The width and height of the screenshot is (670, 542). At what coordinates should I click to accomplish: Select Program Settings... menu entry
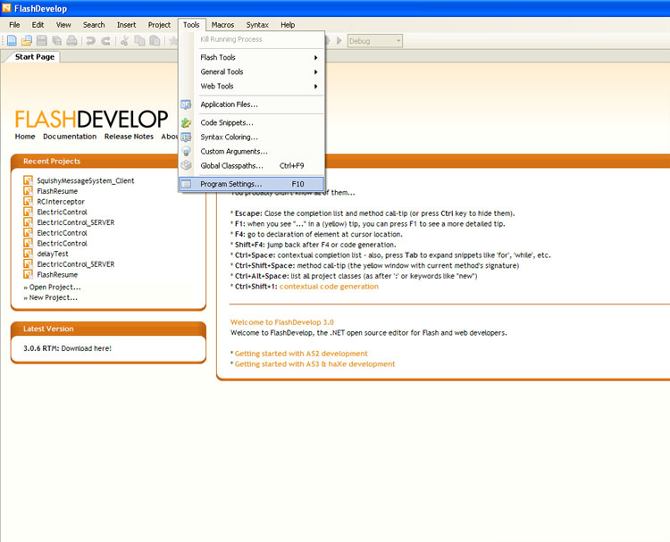(x=251, y=184)
